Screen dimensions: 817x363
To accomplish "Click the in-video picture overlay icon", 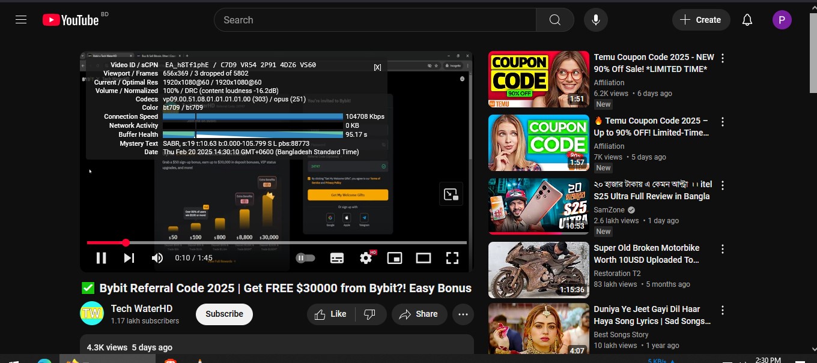I will point(451,194).
